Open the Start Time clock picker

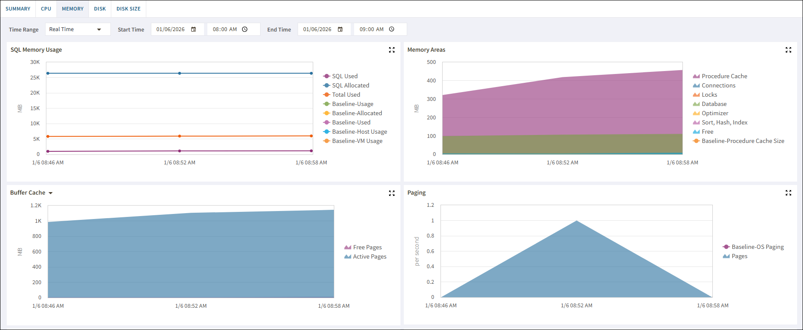(x=245, y=29)
